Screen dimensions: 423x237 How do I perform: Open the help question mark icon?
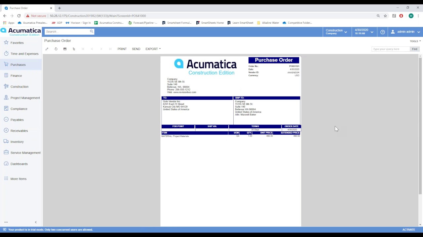point(382,32)
